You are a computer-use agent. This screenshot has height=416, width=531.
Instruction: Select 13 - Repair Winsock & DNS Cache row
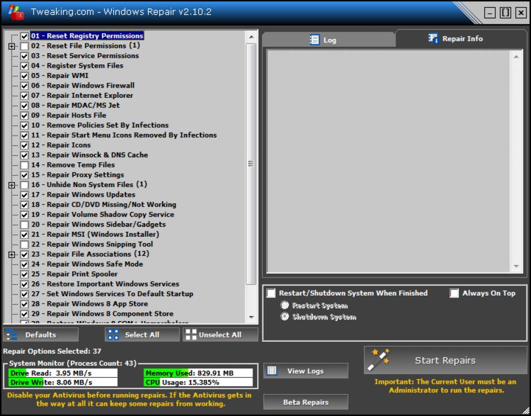(89, 155)
